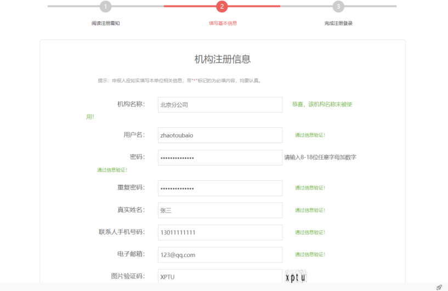This screenshot has width=448, height=291.
Task: Click the 通过信息验证 message beside 电子邮箱
Action: coord(310,254)
